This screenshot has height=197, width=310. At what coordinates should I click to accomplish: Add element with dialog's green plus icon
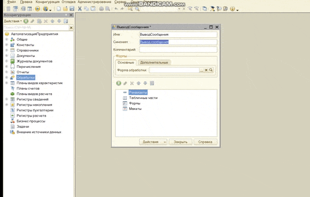[x=119, y=83]
